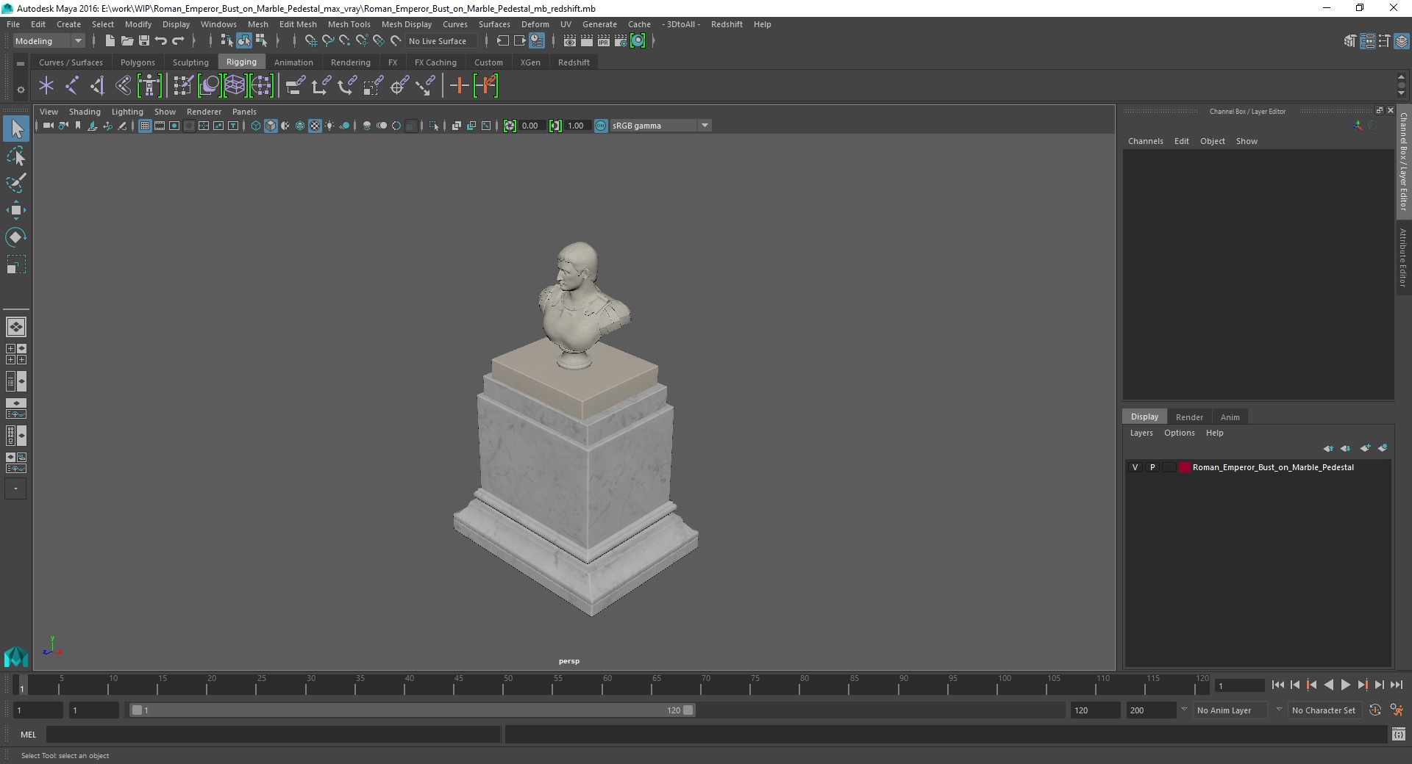This screenshot has width=1412, height=764.
Task: Activate the Rotate tool
Action: (15, 237)
